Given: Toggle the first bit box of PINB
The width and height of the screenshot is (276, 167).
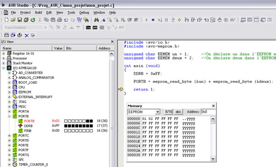Looking at the screenshot, I should click(66, 131).
